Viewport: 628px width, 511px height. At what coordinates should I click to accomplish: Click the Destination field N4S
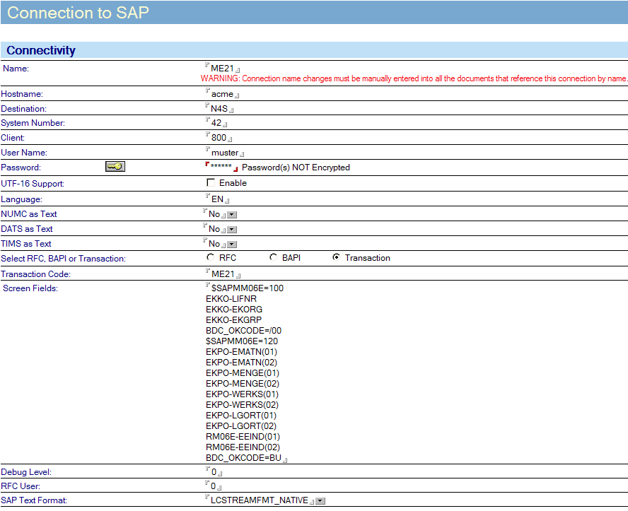(219, 109)
